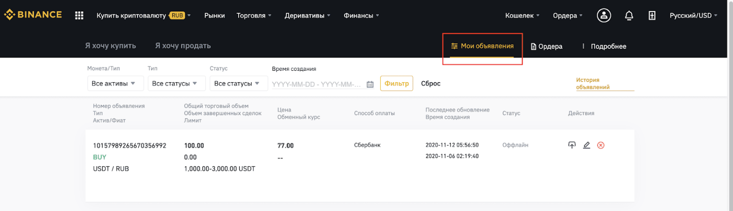This screenshot has width=733, height=211.
Task: Expand the Финансы menu
Action: [x=362, y=15]
